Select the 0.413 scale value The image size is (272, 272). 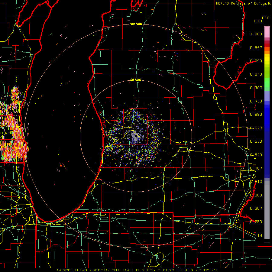256,182
